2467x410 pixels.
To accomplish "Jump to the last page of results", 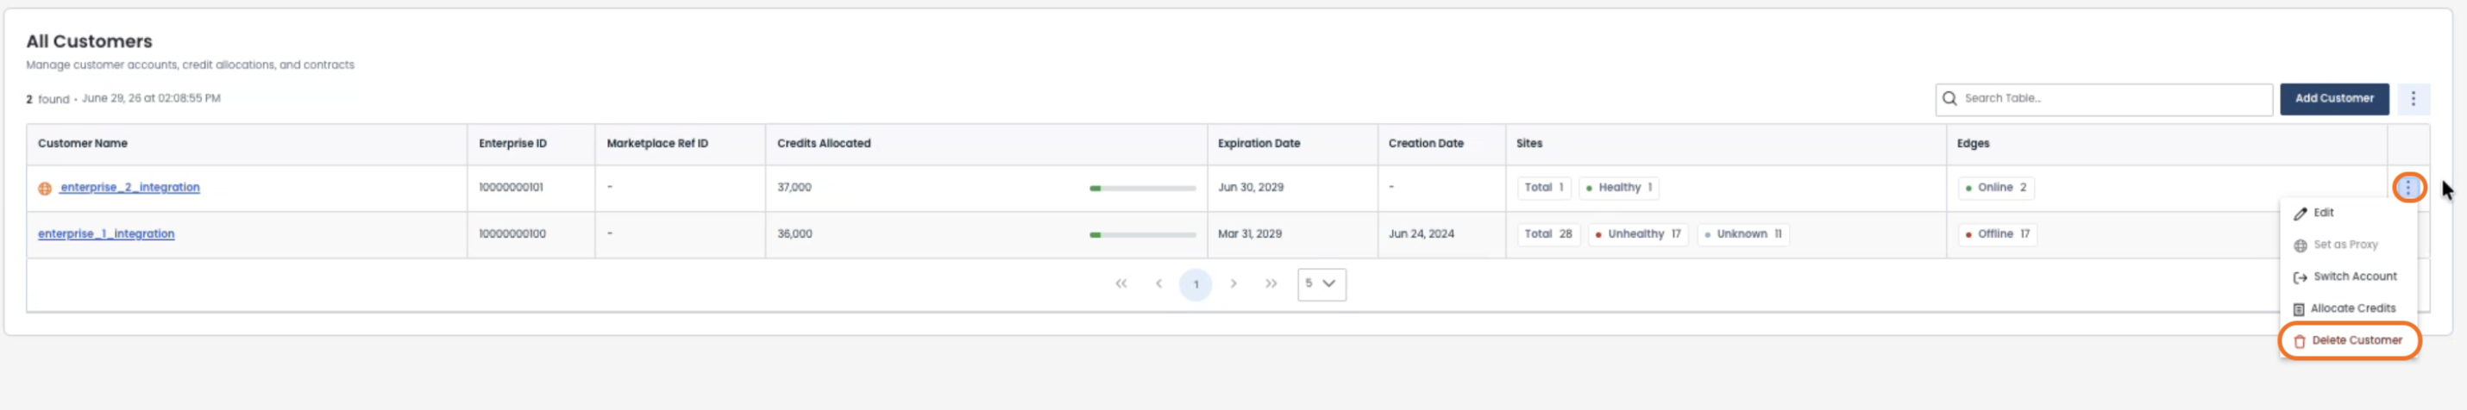I will pyautogui.click(x=1271, y=284).
